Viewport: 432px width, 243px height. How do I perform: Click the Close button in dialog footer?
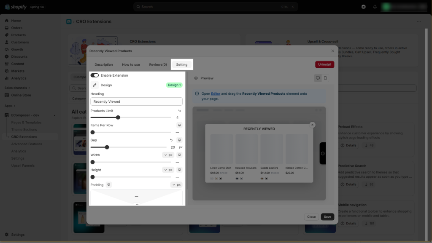(311, 216)
